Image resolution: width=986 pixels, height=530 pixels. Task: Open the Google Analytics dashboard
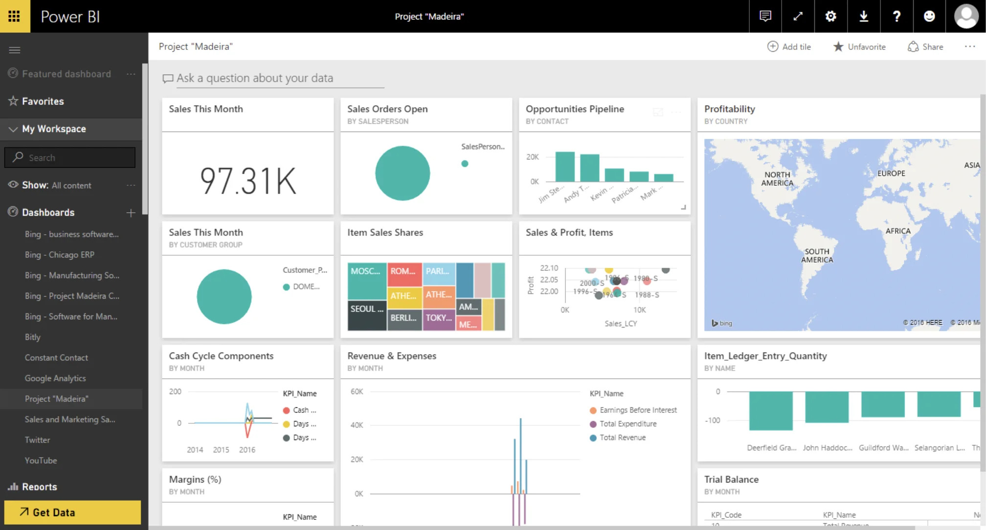click(x=55, y=378)
